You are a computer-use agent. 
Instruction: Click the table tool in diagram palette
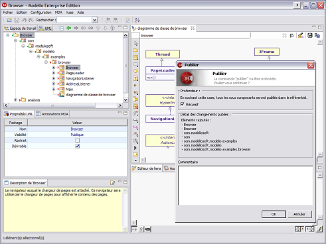click(x=135, y=106)
